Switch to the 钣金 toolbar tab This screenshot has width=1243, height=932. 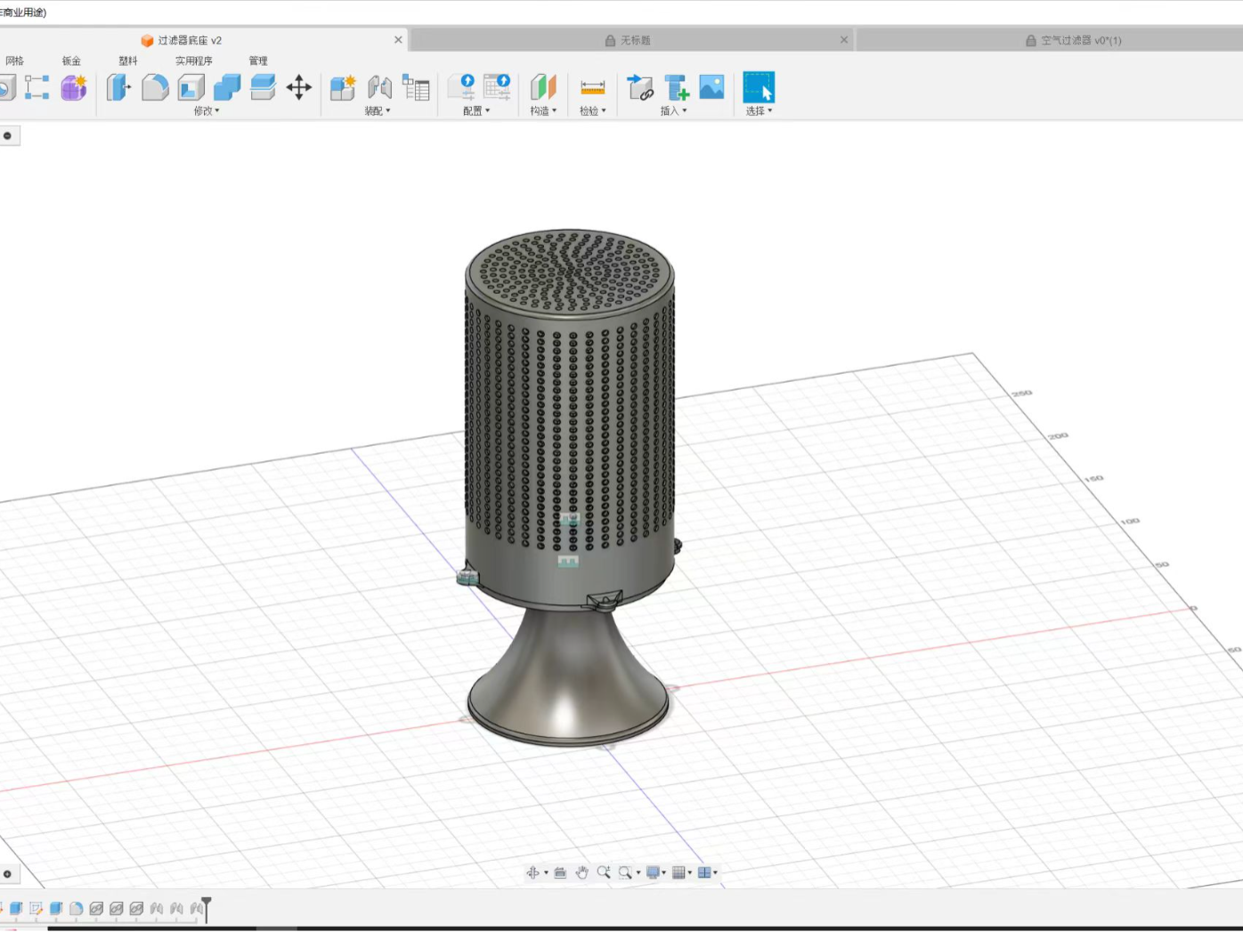pyautogui.click(x=71, y=61)
